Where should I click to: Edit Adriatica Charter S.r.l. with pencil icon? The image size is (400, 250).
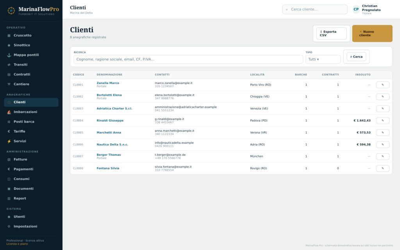coord(383,109)
